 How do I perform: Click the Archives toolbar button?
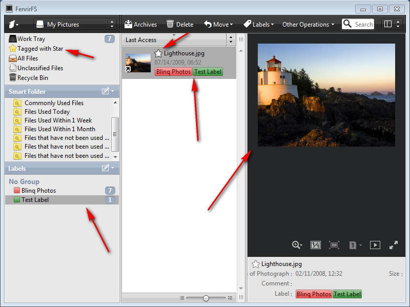pos(140,24)
